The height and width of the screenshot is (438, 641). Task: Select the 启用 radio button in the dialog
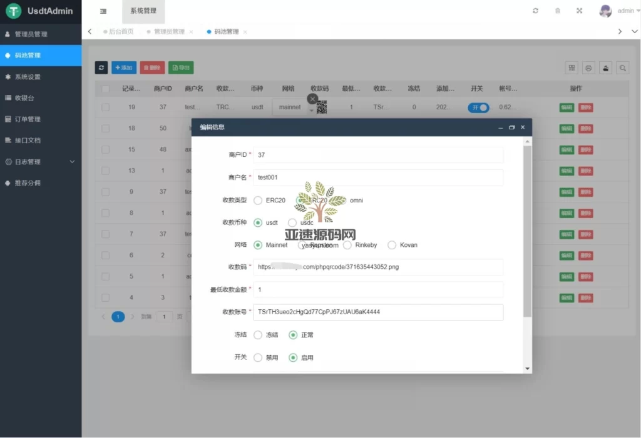[292, 357]
